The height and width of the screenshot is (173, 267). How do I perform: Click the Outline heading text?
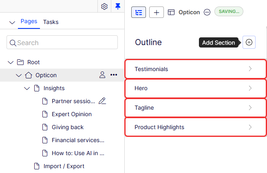148,42
